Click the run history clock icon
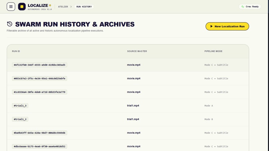The width and height of the screenshot is (269, 151). (x=10, y=24)
